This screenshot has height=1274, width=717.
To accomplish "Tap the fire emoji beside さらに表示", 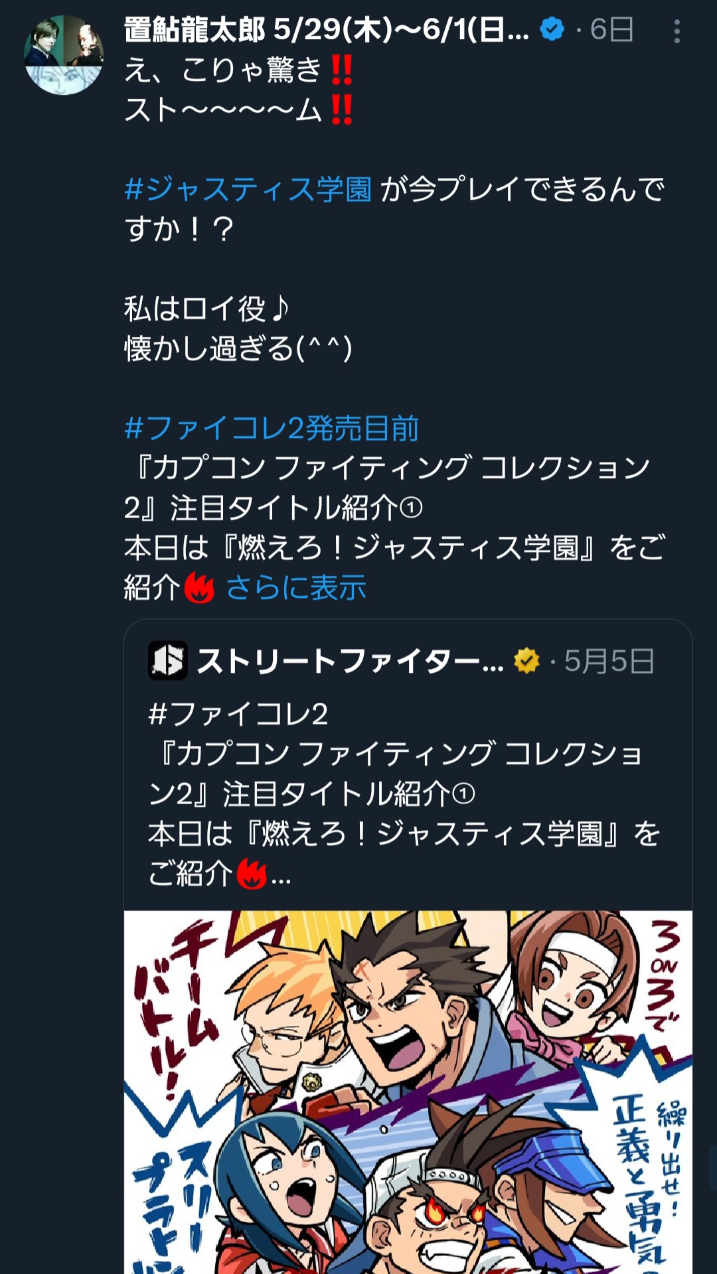I will coord(199,588).
